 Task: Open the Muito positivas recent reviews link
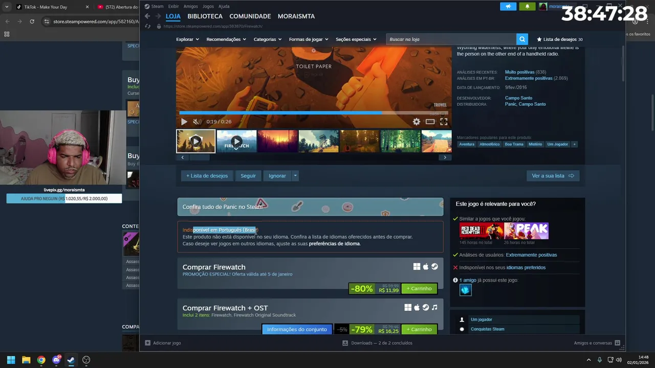[x=519, y=72]
